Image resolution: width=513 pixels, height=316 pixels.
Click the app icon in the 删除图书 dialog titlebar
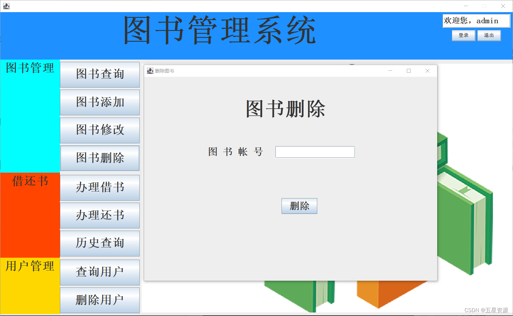[x=150, y=71]
